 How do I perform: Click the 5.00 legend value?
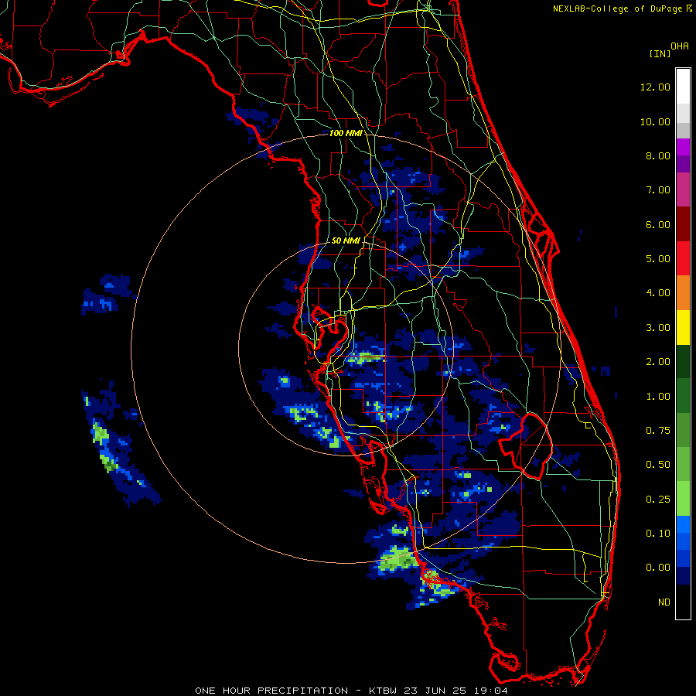(657, 258)
